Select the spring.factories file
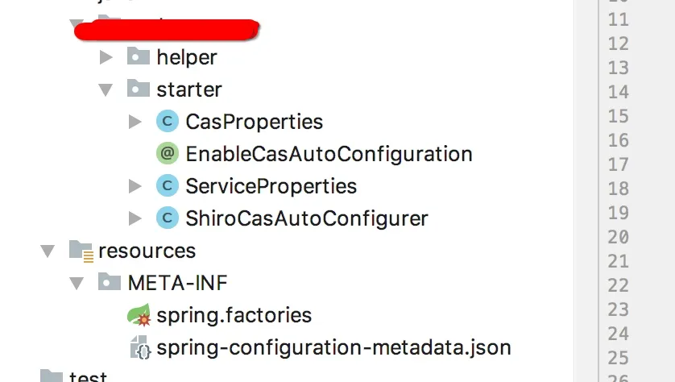The image size is (675, 382). 234,315
